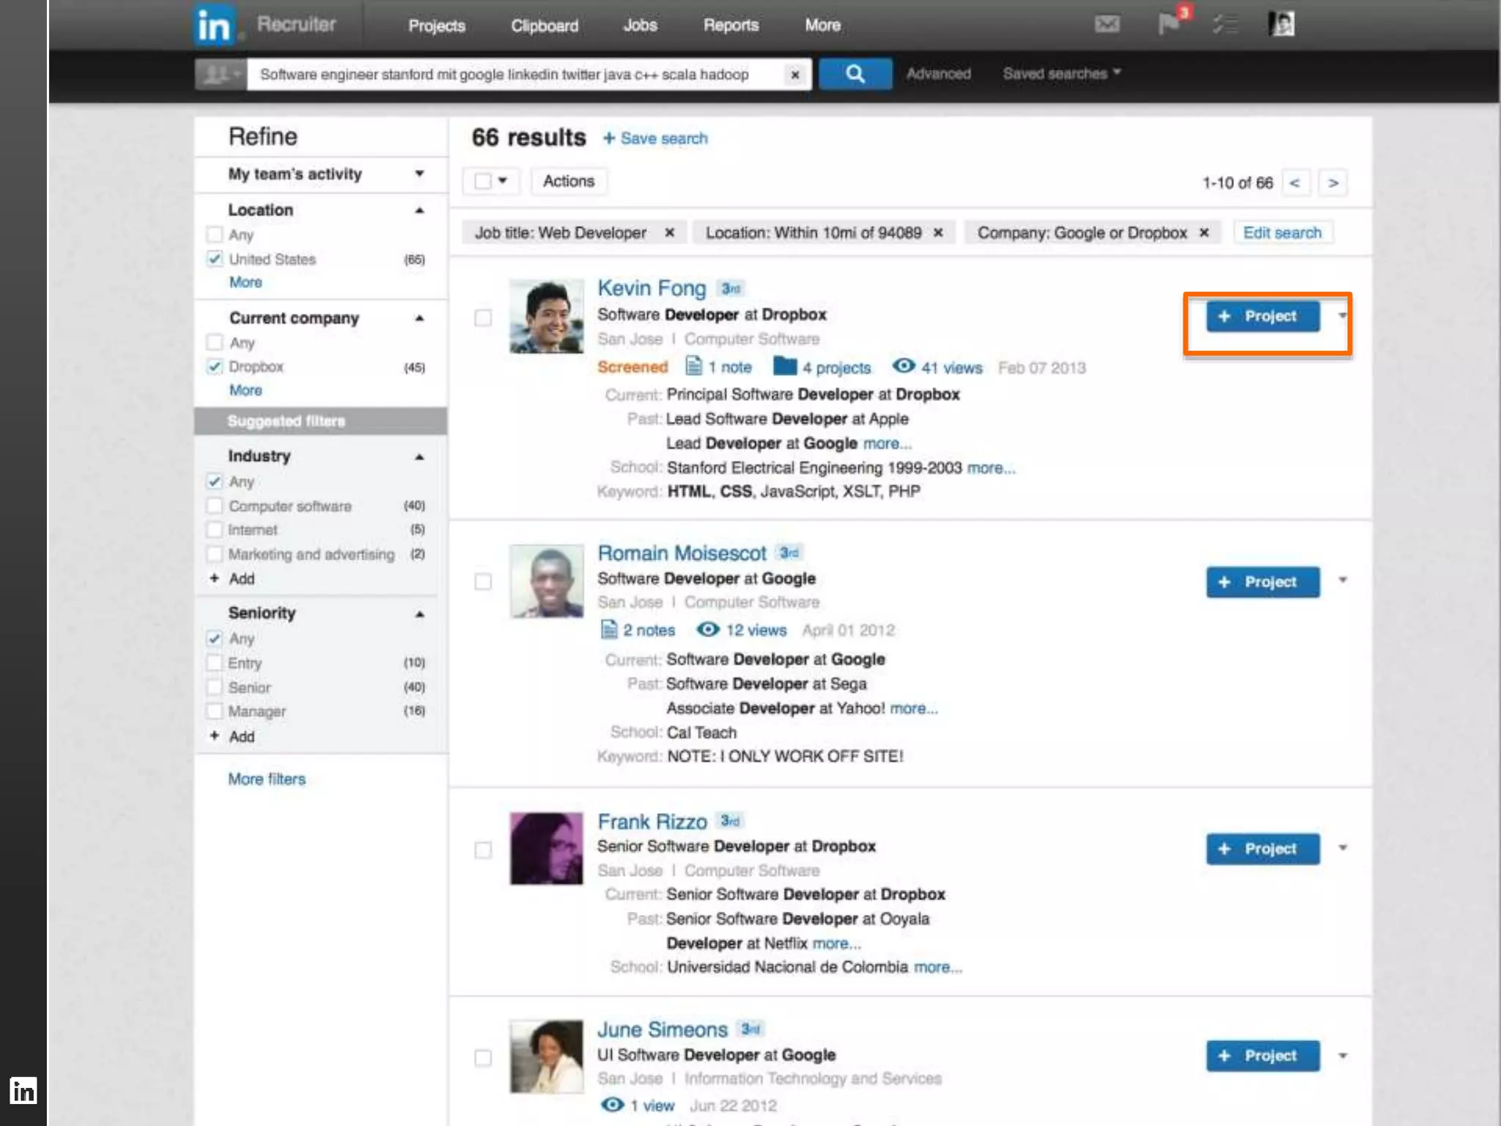This screenshot has height=1126, width=1501.
Task: Click the checklist tasks icon in header
Action: pos(1225,24)
